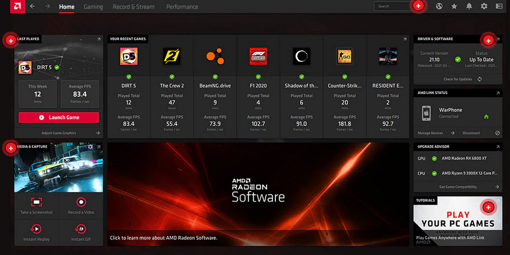Click the 102.7 average FPS for F1 2020

tap(258, 124)
